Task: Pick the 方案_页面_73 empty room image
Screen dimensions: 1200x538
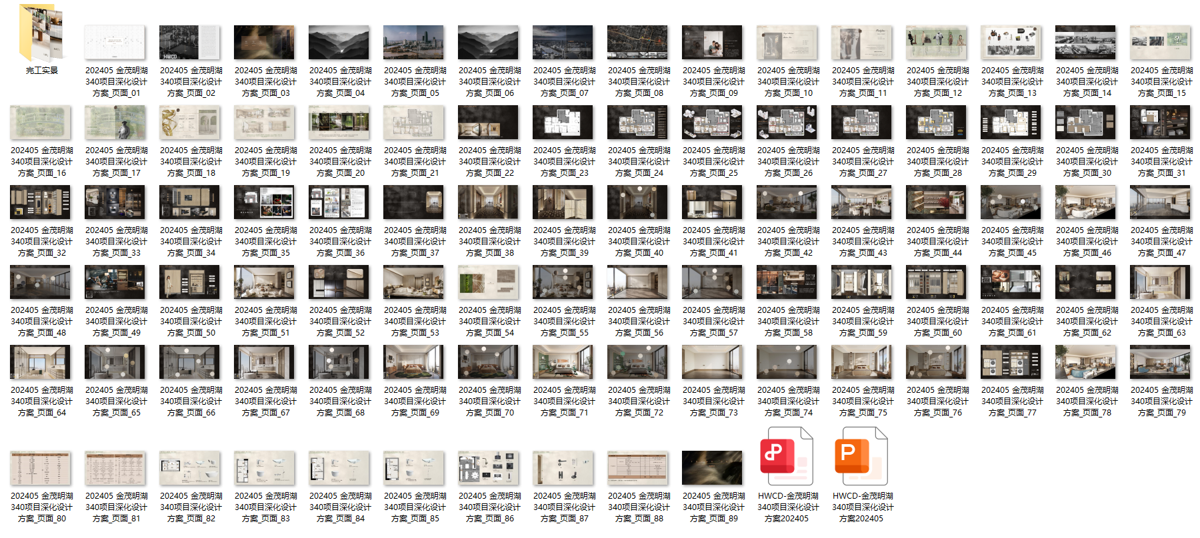Action: (x=713, y=362)
